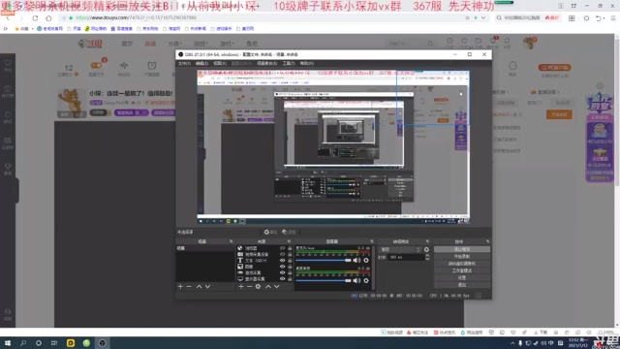The height and width of the screenshot is (349, 620).
Task: Open OBS 文件(F) menu
Action: (184, 63)
